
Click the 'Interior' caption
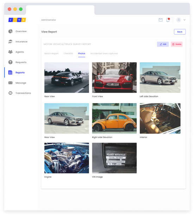click(x=143, y=137)
